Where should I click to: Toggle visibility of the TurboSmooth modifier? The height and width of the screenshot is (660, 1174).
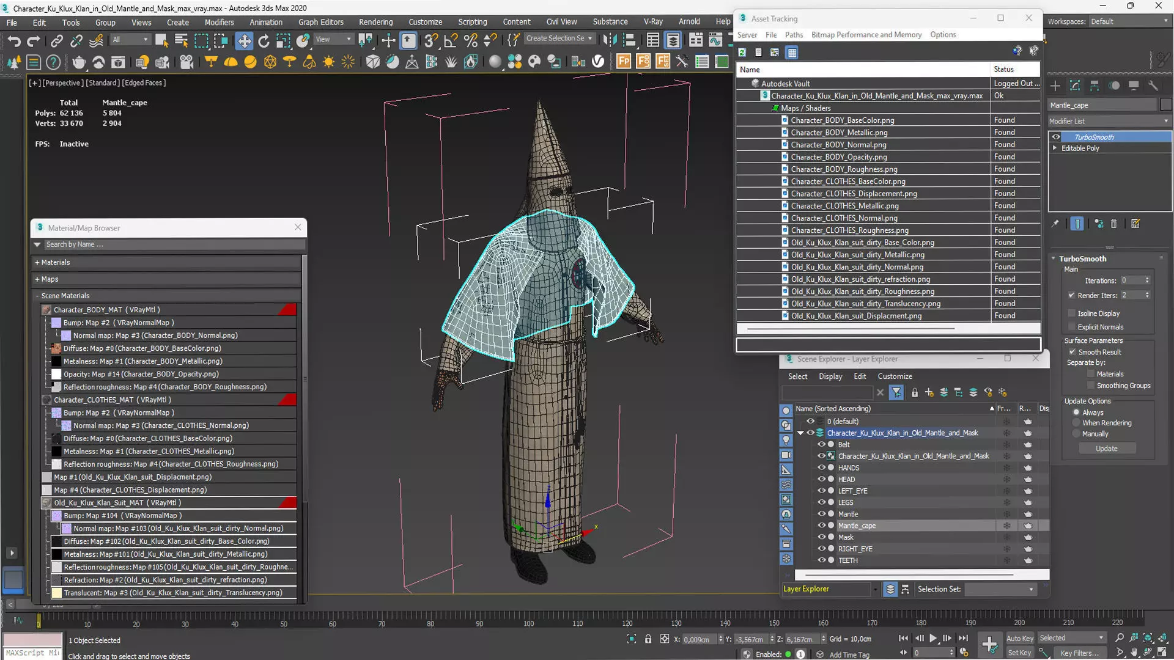coord(1056,137)
